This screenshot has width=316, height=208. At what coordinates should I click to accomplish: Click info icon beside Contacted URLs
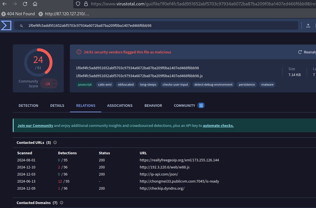(55, 142)
